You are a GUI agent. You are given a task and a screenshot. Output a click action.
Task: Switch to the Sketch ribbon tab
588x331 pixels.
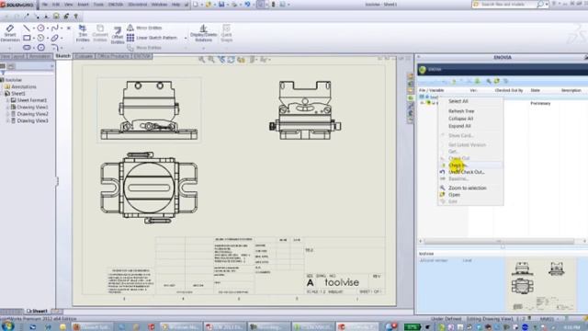(x=63, y=56)
